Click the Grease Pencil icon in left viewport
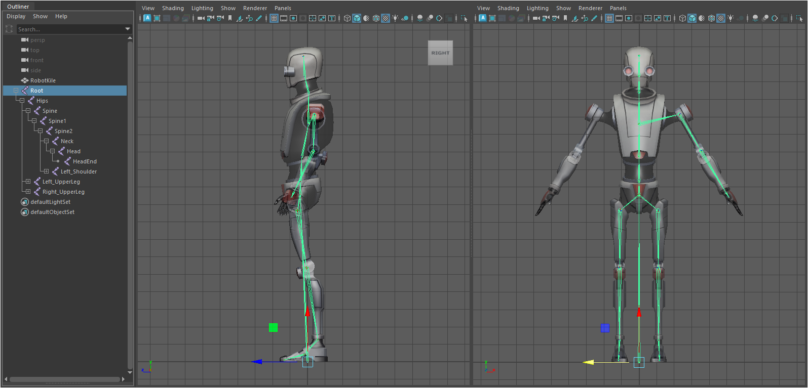808x388 pixels. click(x=259, y=18)
